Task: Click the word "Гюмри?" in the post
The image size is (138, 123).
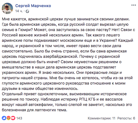Action: click(x=26, y=30)
